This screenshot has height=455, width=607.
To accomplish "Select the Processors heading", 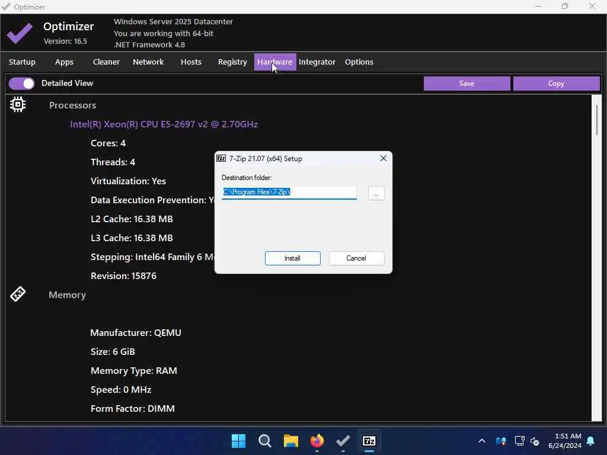I will [72, 105].
